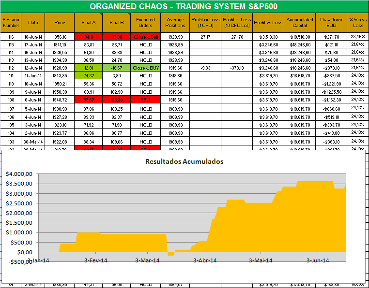Click red Close & Sell order cell
The width and height of the screenshot is (369, 288).
pyautogui.click(x=145, y=37)
